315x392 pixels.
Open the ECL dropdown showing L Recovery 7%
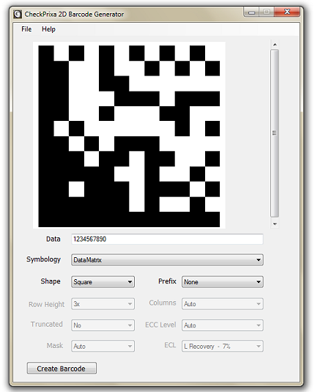222,347
